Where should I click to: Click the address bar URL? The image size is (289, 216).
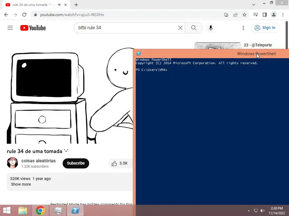click(72, 15)
